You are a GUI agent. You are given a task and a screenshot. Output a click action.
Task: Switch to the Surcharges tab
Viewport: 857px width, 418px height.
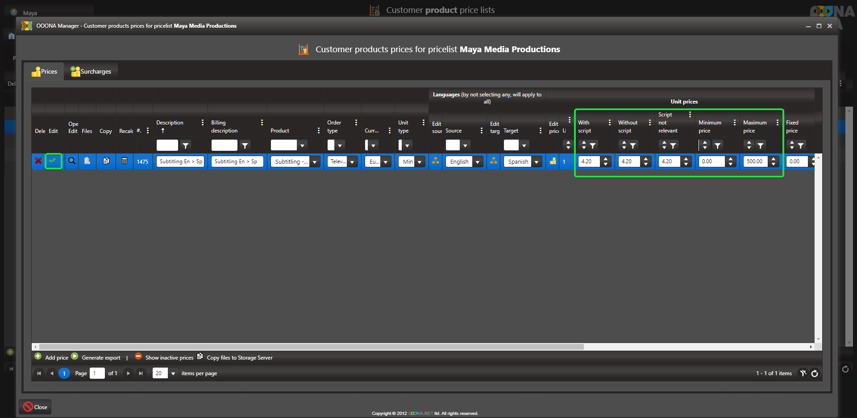point(91,71)
